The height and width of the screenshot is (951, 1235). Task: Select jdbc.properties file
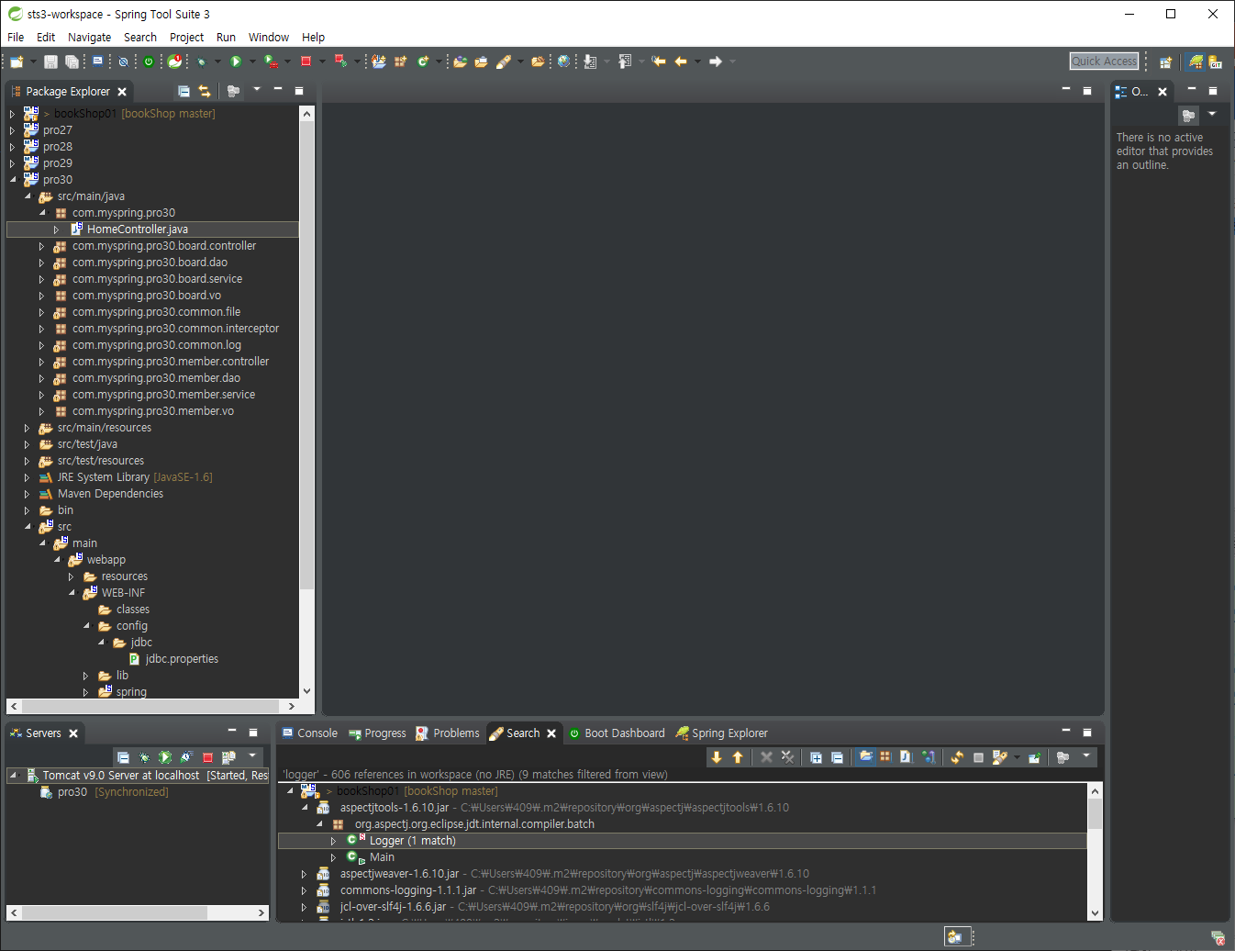click(x=182, y=659)
